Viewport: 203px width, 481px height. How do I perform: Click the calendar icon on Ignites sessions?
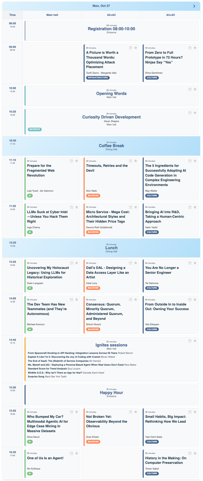click(190, 341)
